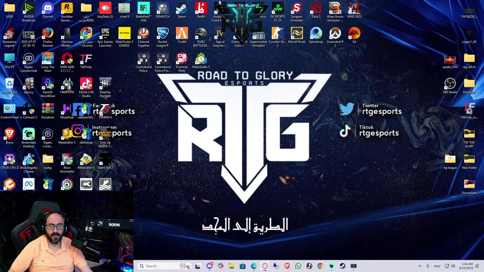Switch the ENG input language indicator
The width and height of the screenshot is (484, 272).
coord(437,266)
